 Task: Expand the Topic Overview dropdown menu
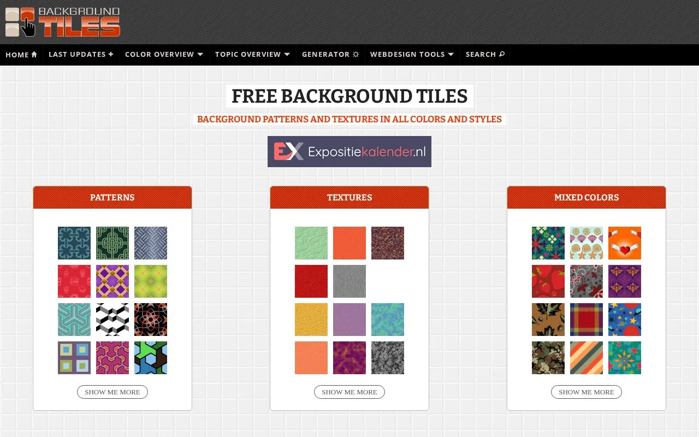(x=252, y=55)
